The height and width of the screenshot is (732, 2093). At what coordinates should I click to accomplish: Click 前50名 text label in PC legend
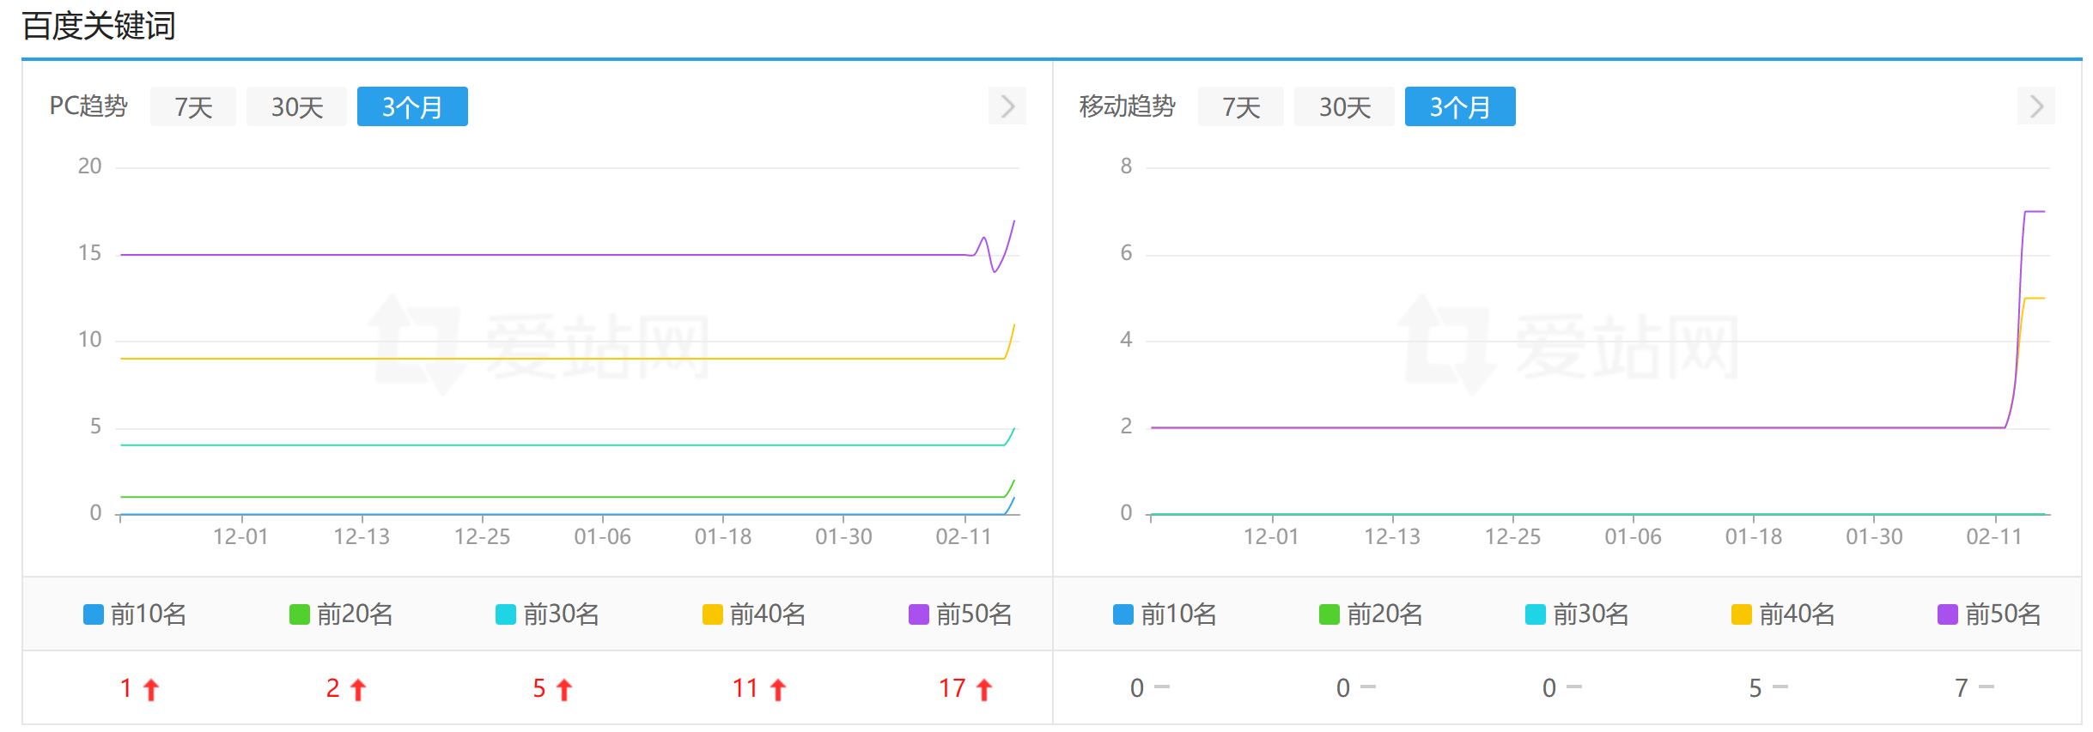974,614
